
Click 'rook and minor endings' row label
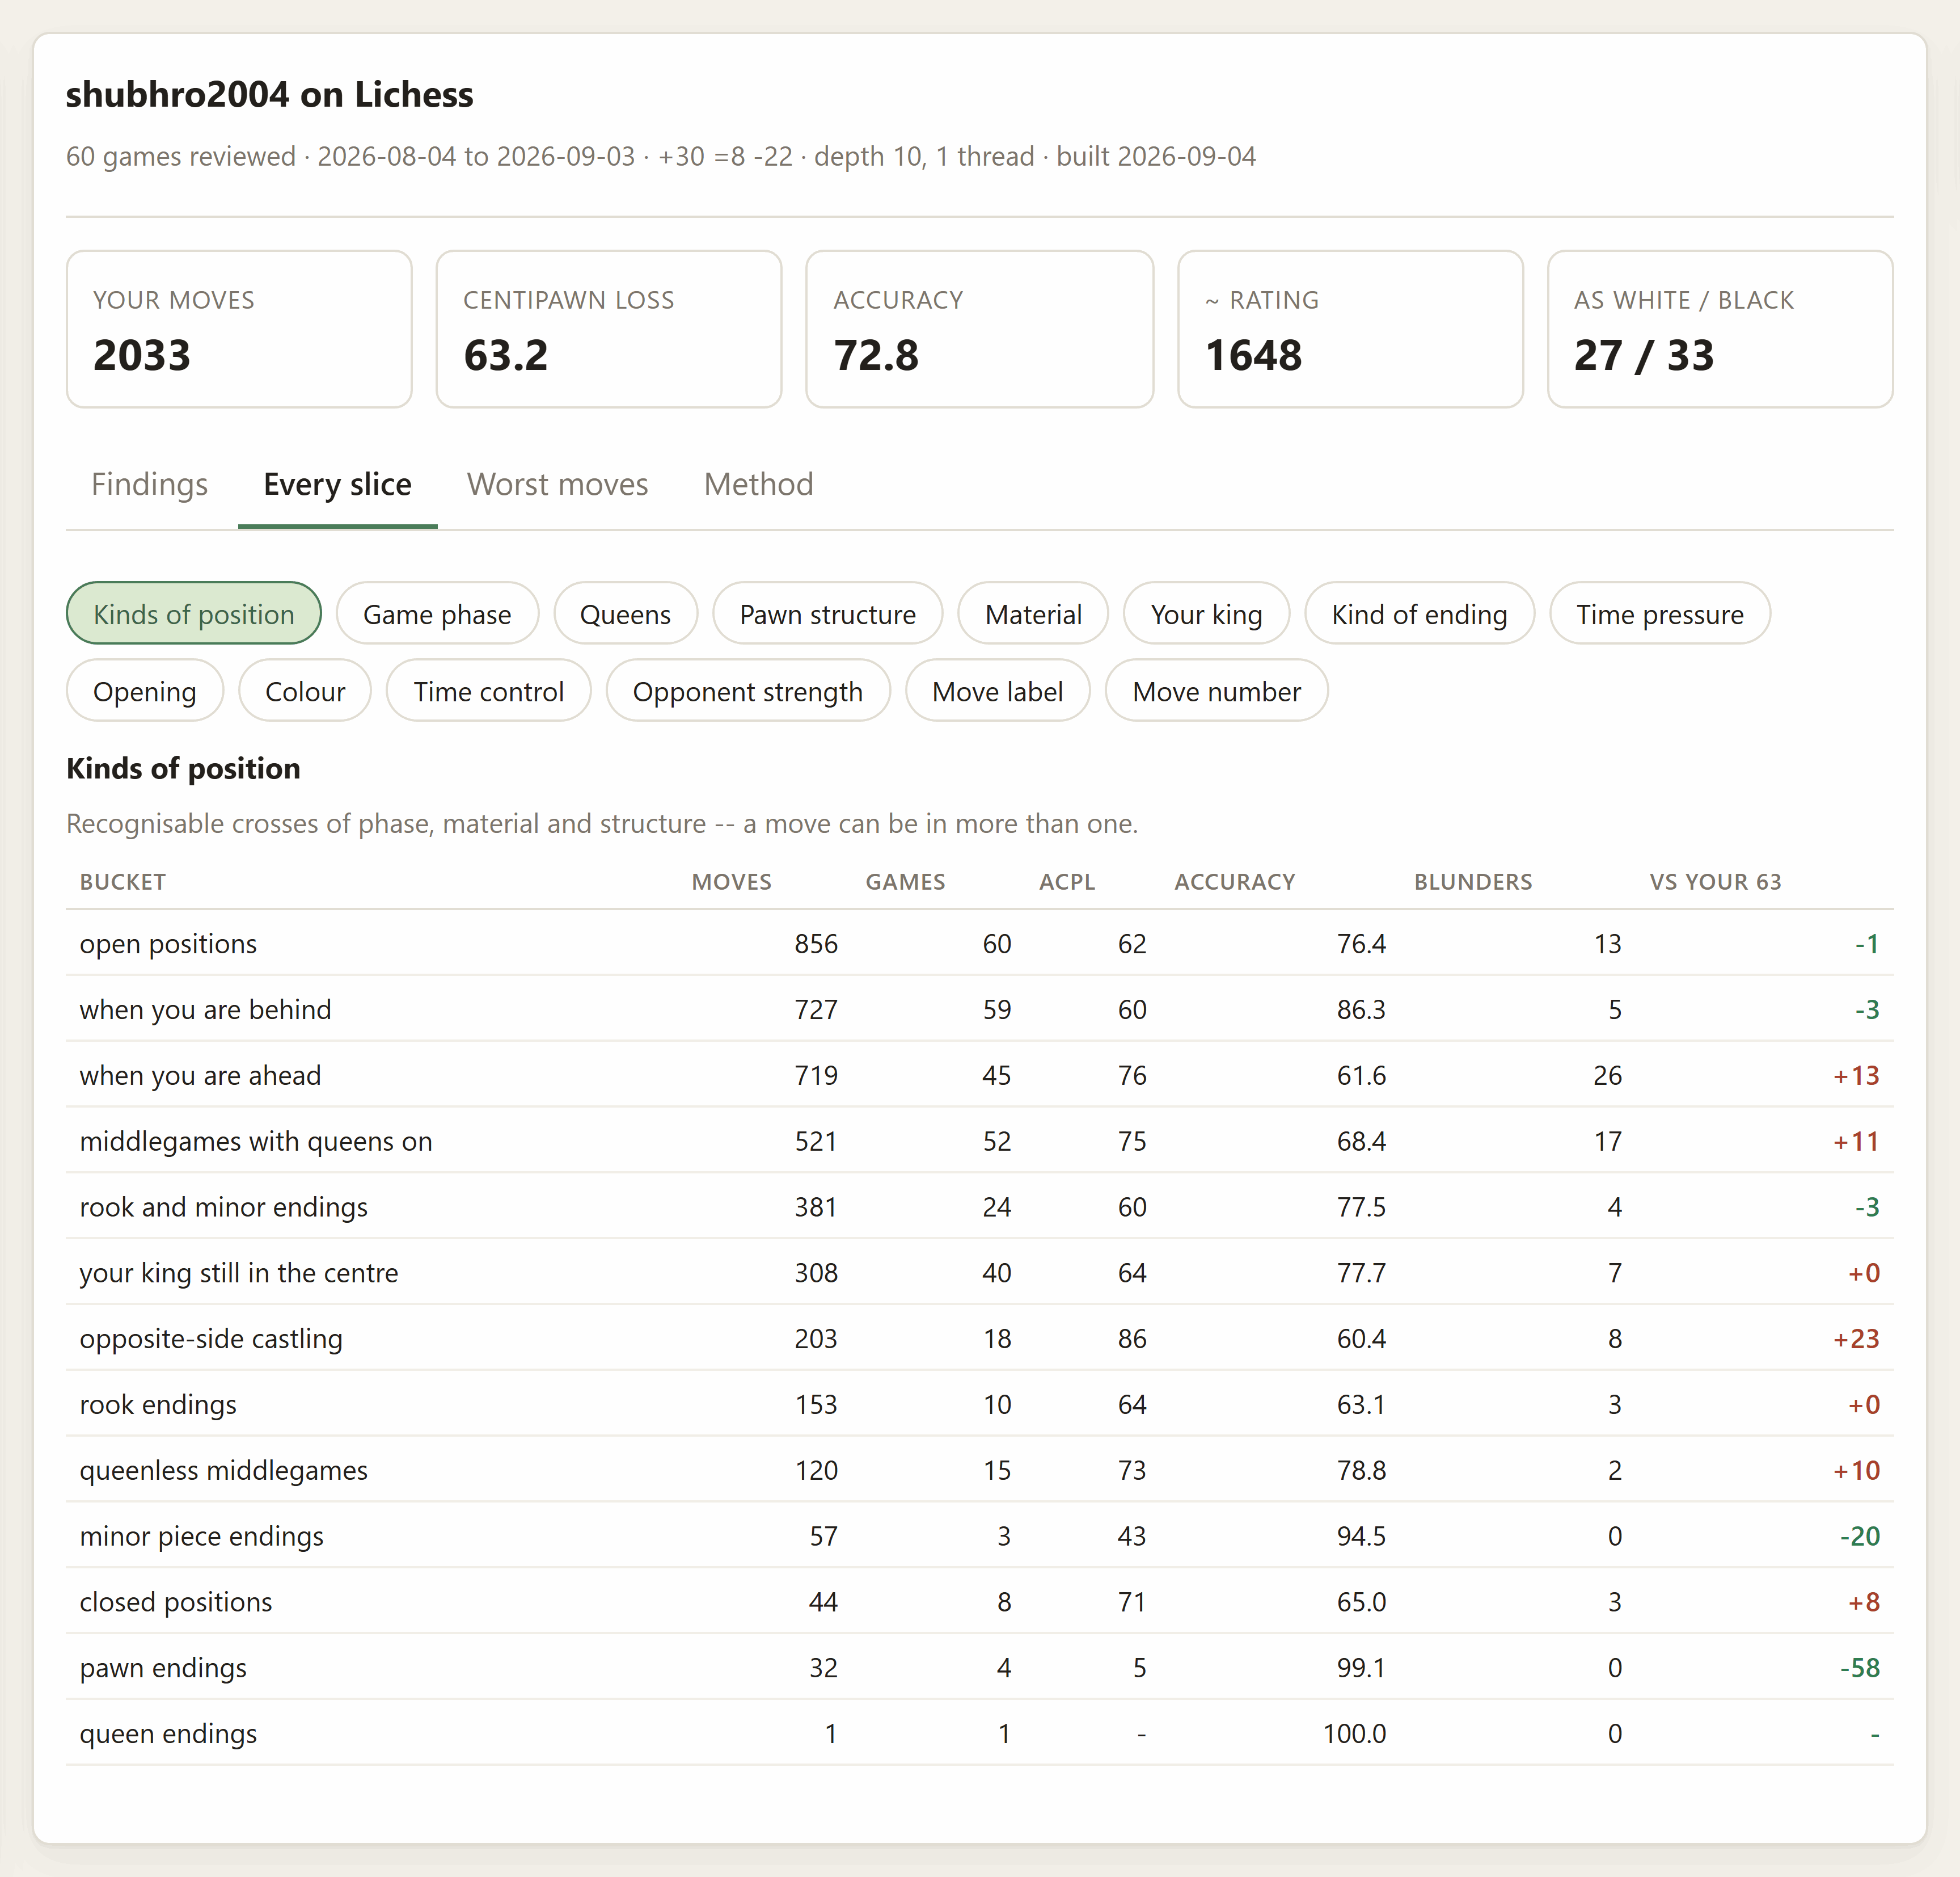click(x=224, y=1207)
